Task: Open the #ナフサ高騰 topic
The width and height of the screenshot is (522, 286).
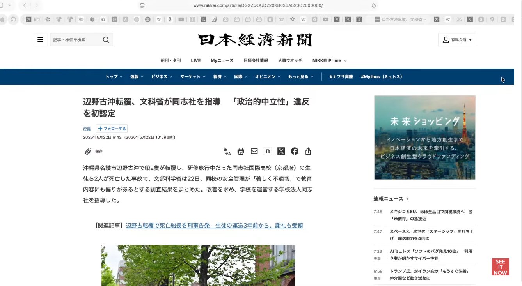Action: (x=341, y=77)
